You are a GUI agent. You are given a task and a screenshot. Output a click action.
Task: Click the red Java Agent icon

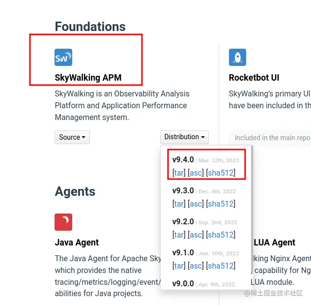coord(63,222)
